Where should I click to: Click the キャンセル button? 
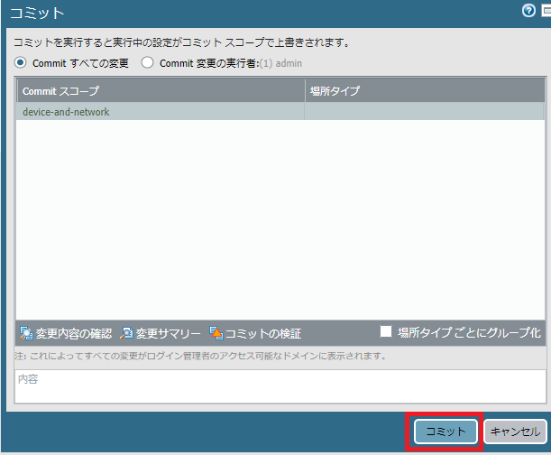coord(515,431)
